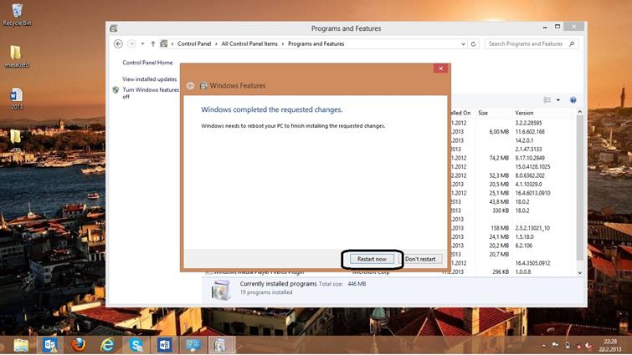632x355 pixels.
Task: Click the volume tray icon
Action: [588, 345]
